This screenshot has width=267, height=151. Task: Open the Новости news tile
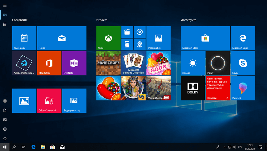click(x=218, y=88)
